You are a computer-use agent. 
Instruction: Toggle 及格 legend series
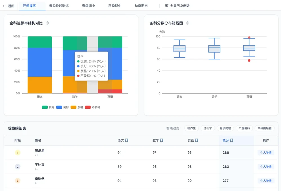(x=77, y=107)
